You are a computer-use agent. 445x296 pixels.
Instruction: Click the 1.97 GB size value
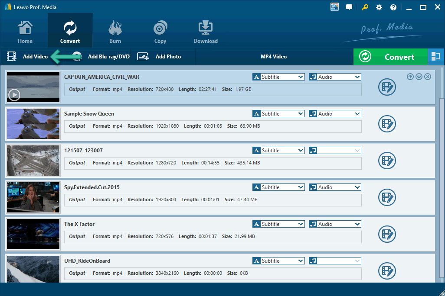[x=243, y=89]
